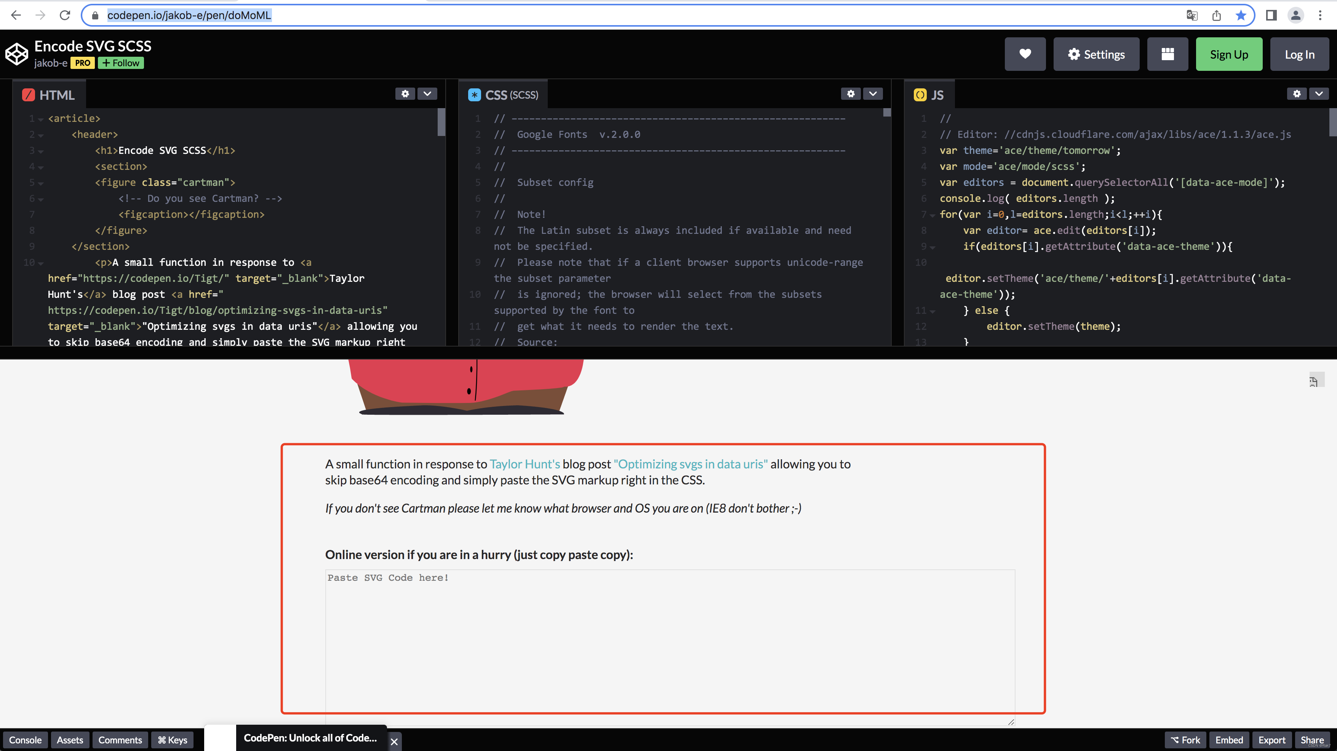The image size is (1337, 751).
Task: Click the CodePen logo icon
Action: (17, 54)
